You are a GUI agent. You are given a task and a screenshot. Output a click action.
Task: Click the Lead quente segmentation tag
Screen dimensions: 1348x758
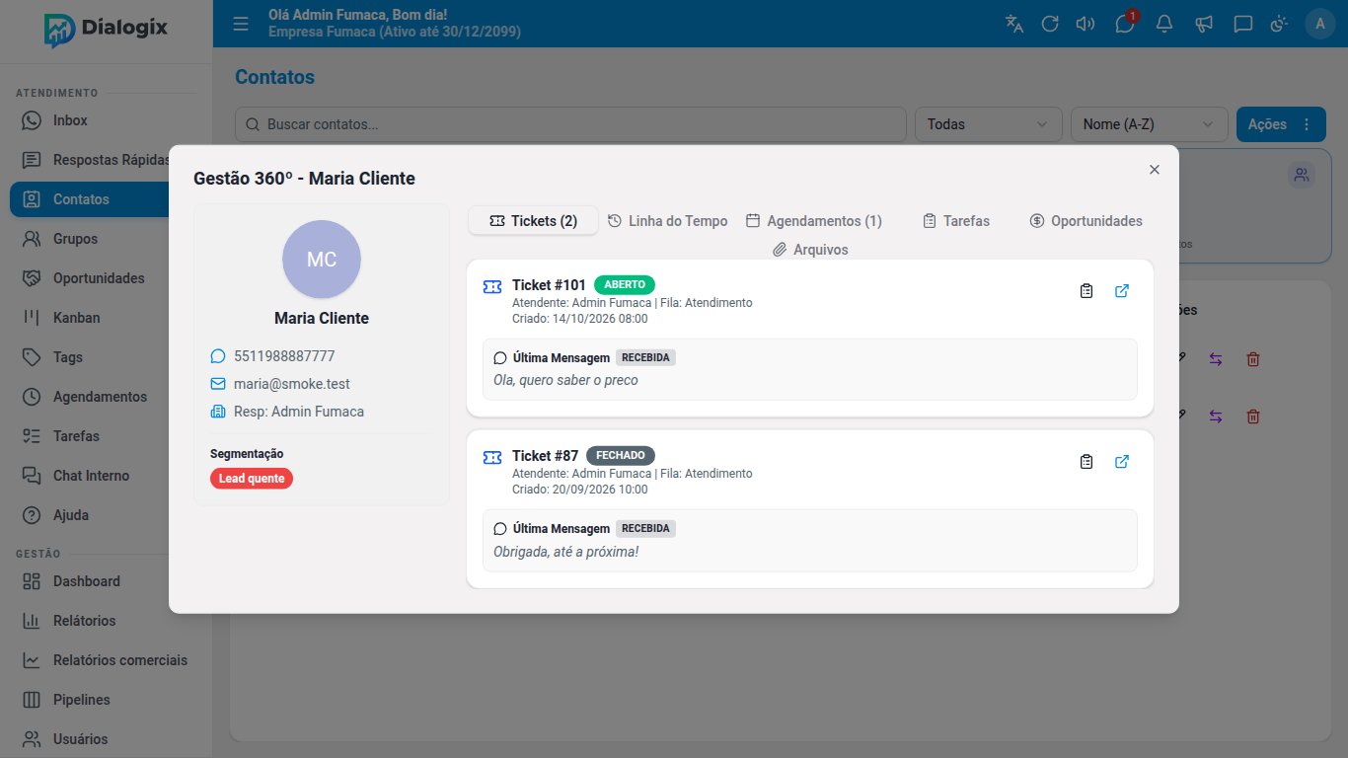(x=252, y=479)
